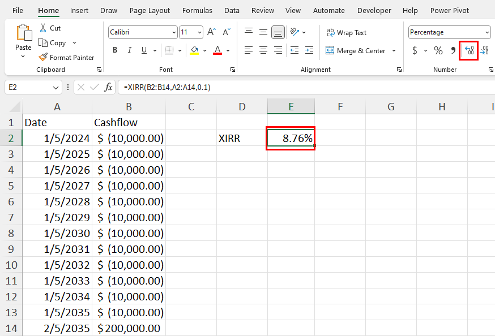Increase font size with the larger A icon
The width and height of the screenshot is (495, 336).
point(211,32)
